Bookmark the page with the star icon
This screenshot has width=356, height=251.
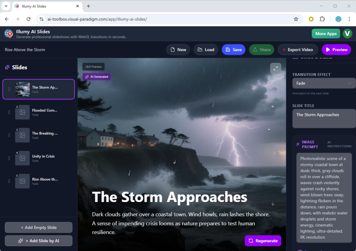296,19
